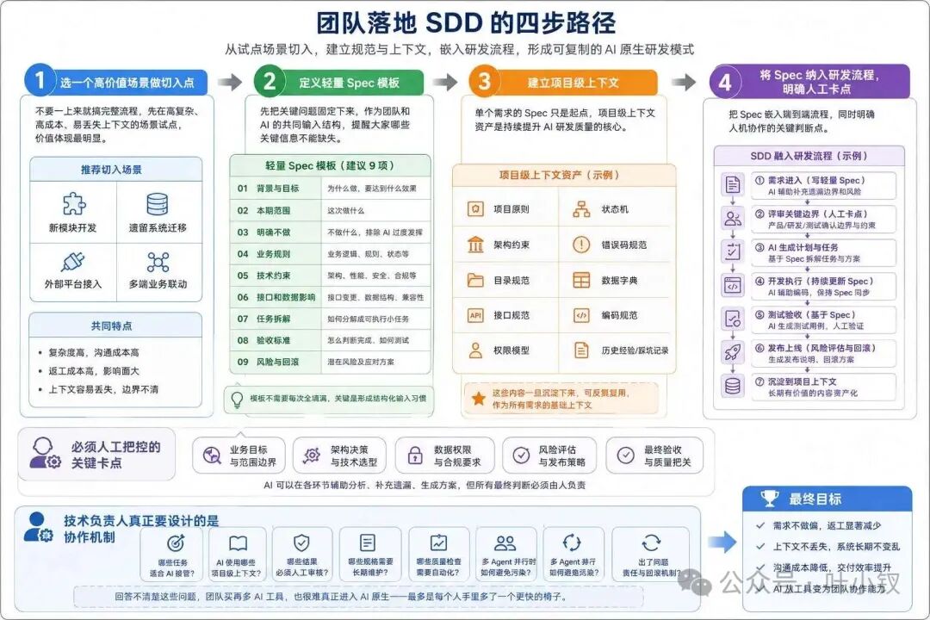Select the API icon beside 接口规范

coord(475,316)
